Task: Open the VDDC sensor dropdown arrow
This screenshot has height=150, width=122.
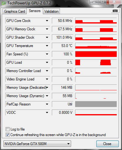Action: point(47,113)
